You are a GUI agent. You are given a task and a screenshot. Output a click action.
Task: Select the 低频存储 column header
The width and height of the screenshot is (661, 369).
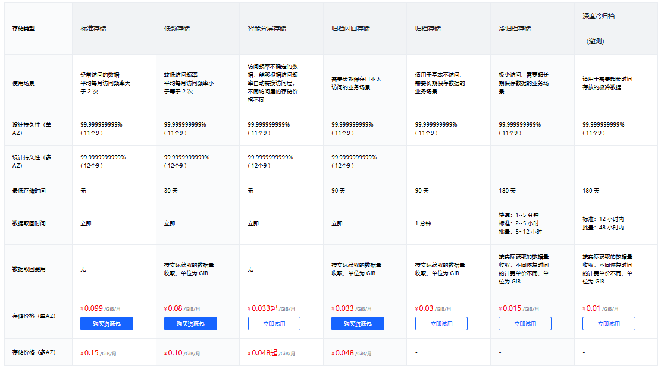click(177, 29)
